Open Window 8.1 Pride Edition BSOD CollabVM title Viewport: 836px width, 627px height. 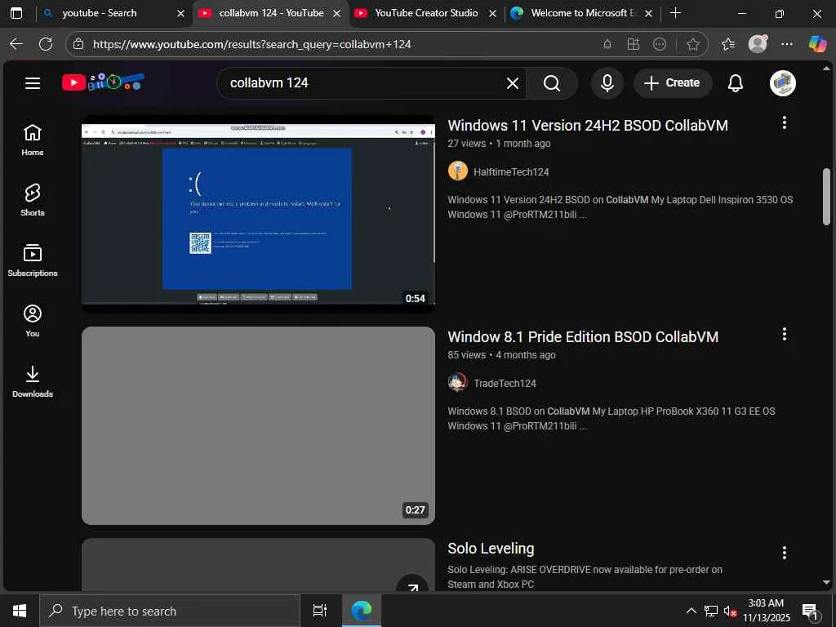[583, 337]
